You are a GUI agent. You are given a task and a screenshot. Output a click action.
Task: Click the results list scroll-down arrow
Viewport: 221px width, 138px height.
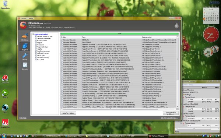point(178,107)
